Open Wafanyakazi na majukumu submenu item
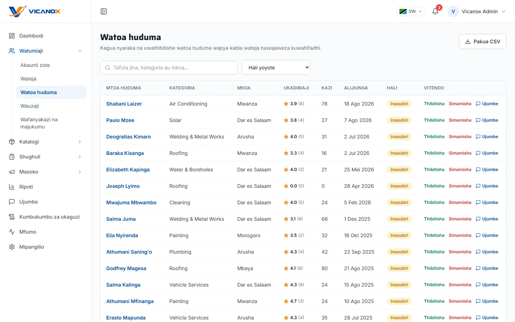The width and height of the screenshot is (515, 322). click(x=51, y=123)
